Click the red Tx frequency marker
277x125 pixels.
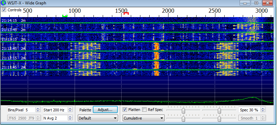click(126, 13)
